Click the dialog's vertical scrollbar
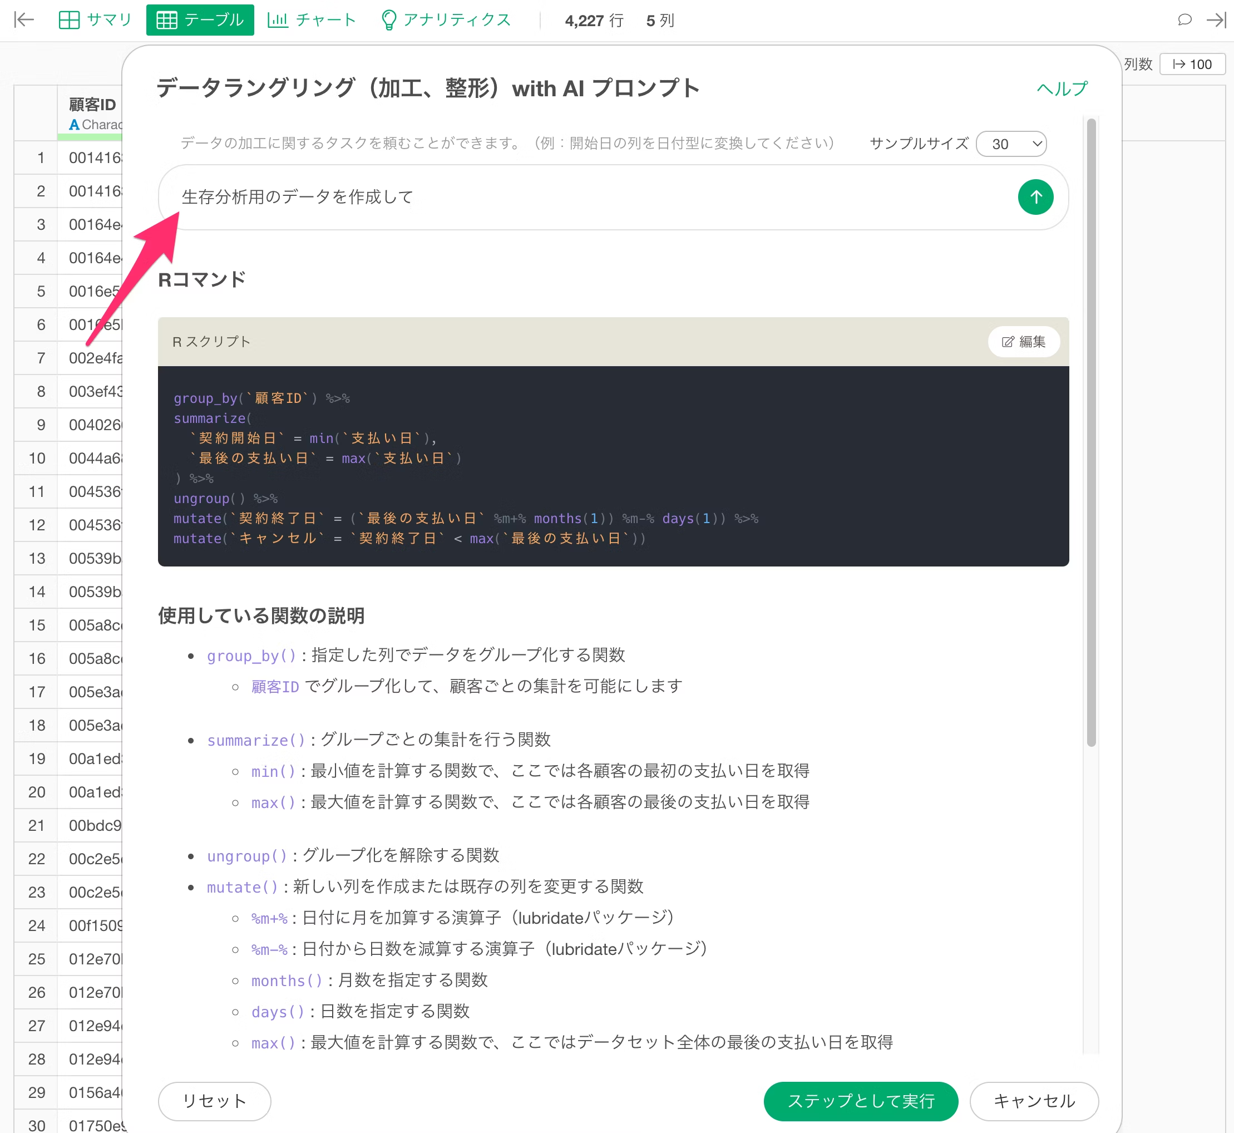 [1090, 429]
